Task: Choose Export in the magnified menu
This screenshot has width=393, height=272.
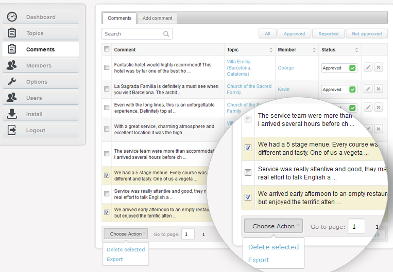Action: pyautogui.click(x=259, y=260)
